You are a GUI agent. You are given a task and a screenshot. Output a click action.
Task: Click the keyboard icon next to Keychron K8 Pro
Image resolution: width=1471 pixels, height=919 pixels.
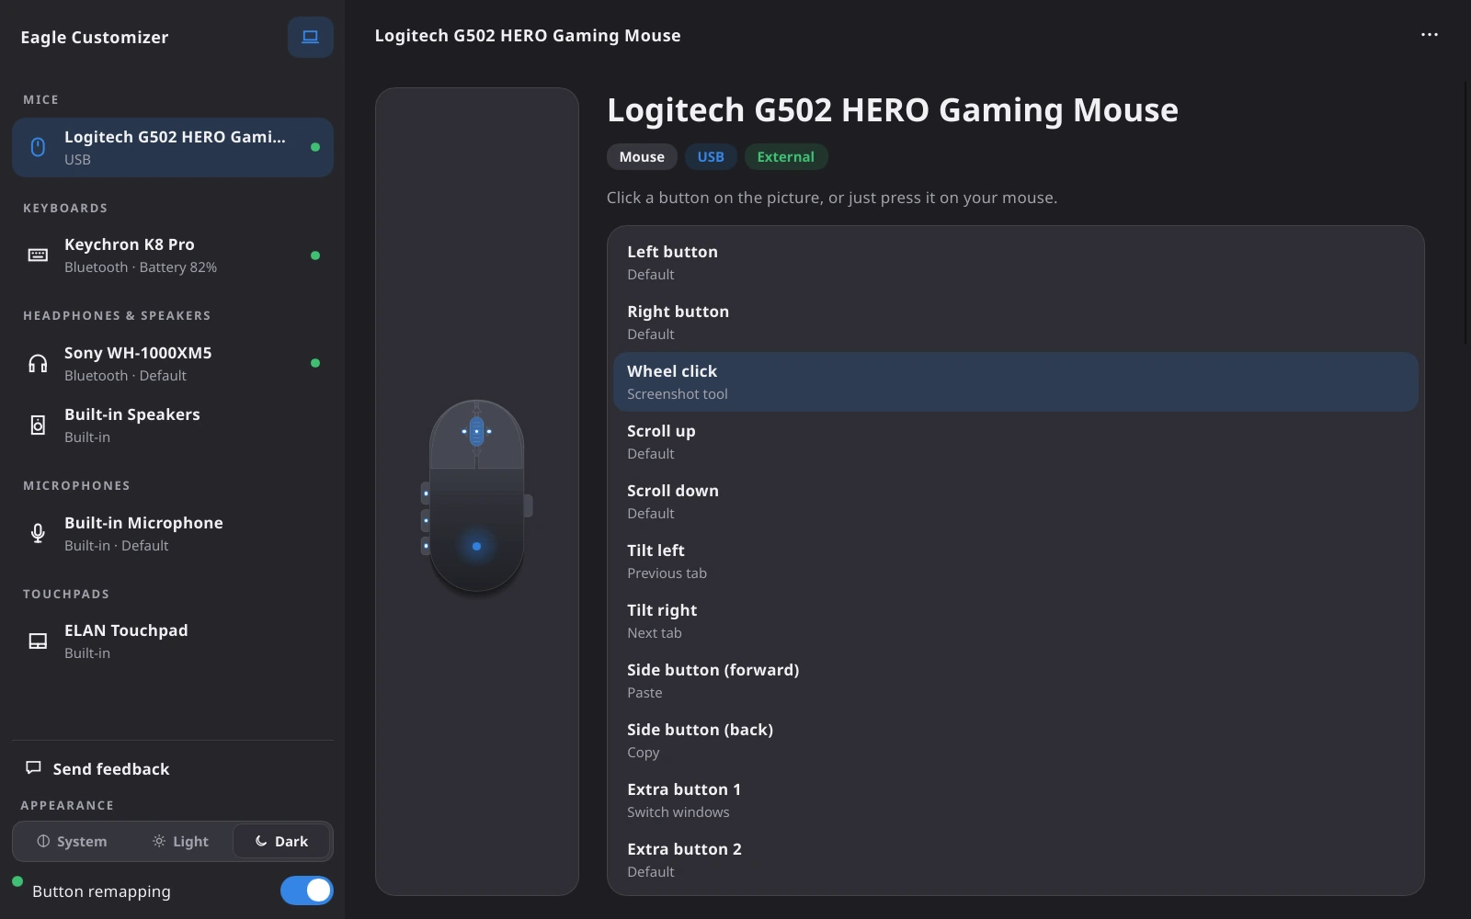pos(38,255)
